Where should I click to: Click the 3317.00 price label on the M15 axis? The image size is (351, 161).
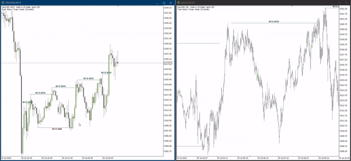coord(168,95)
